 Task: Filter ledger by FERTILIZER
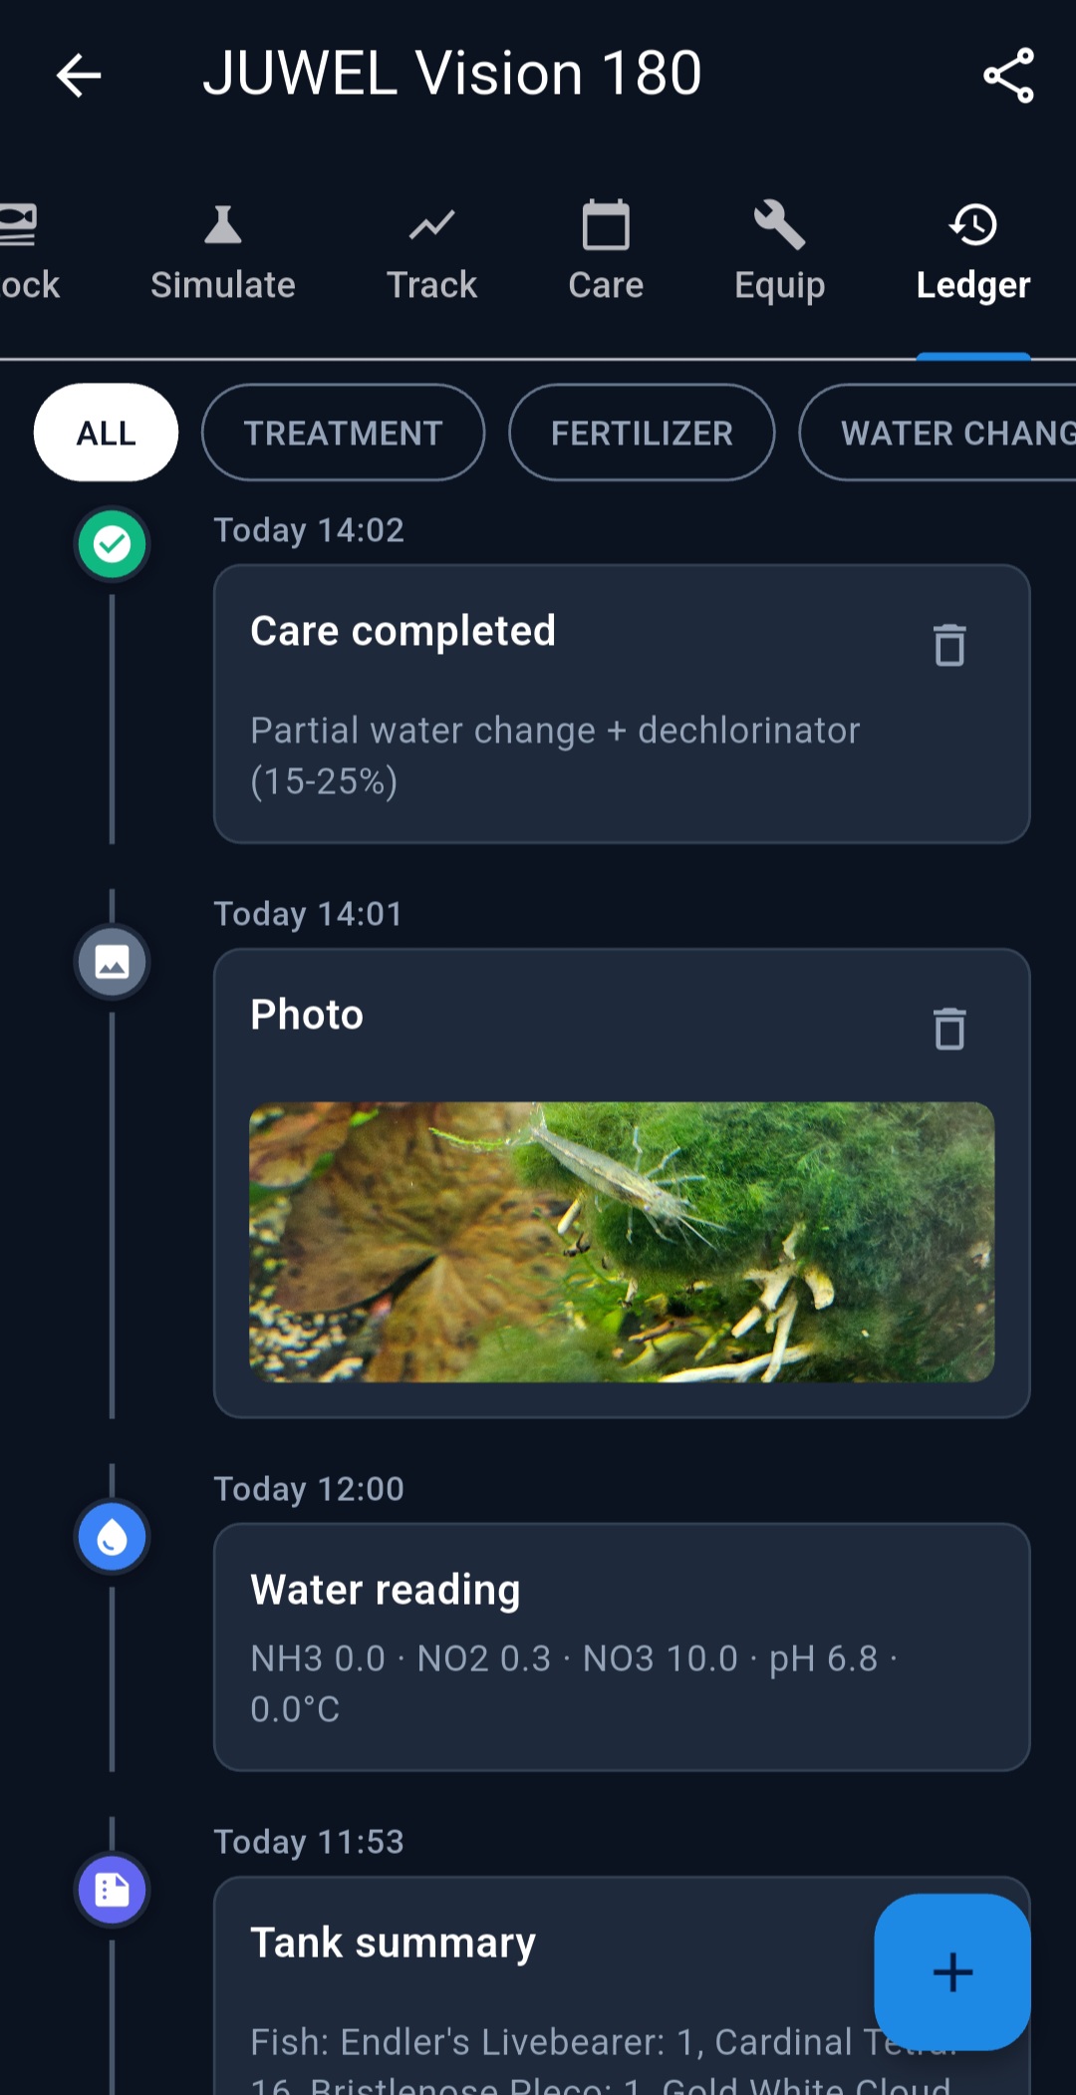tap(642, 433)
